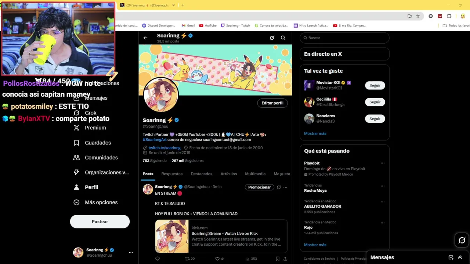
Task: Bookmark this page with the star icon
Action: (x=418, y=16)
